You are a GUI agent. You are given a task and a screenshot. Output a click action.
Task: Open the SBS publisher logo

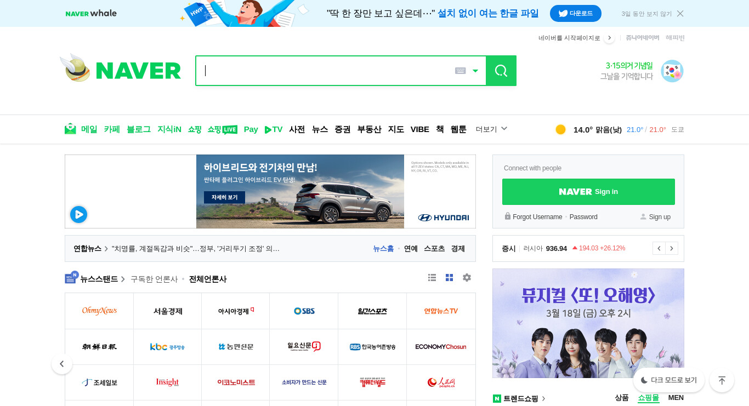coord(304,311)
